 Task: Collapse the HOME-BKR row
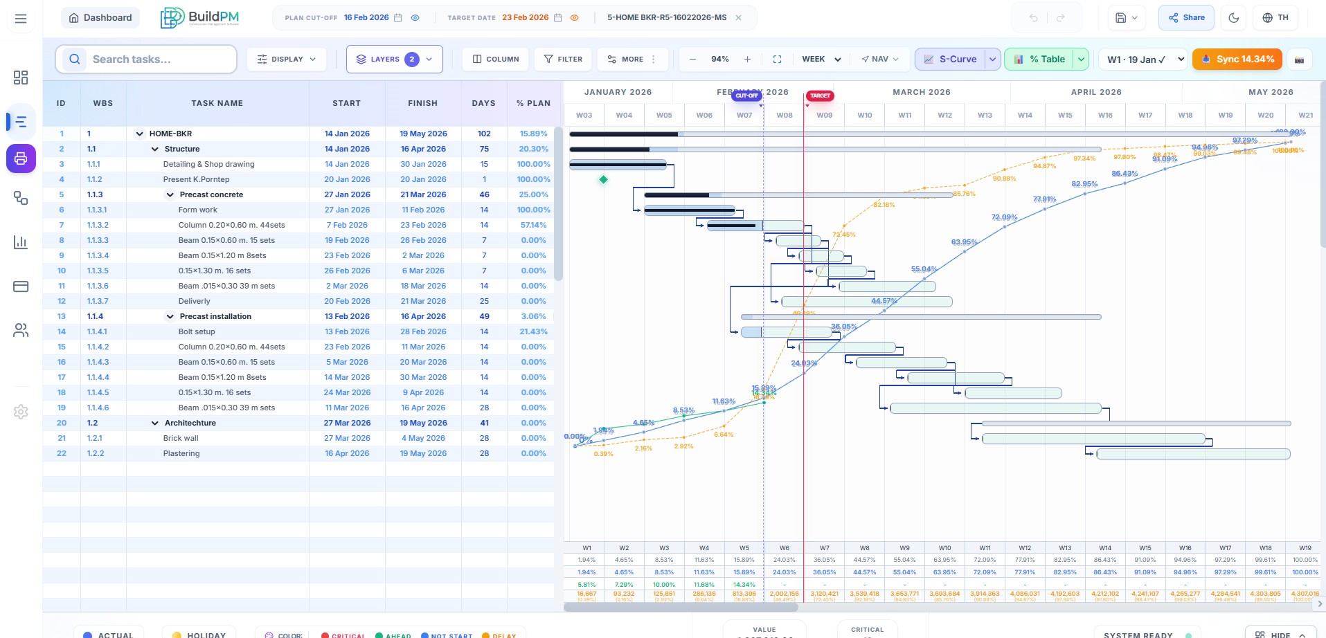point(139,134)
